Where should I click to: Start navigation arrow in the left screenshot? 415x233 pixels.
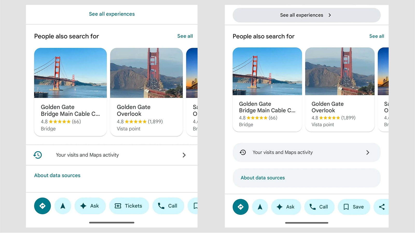coord(63,206)
